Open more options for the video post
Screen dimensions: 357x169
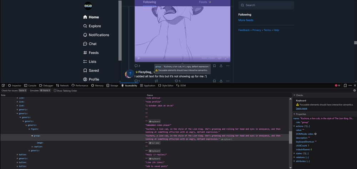[228, 66]
